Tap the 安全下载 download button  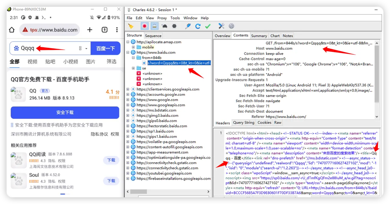pos(65,113)
